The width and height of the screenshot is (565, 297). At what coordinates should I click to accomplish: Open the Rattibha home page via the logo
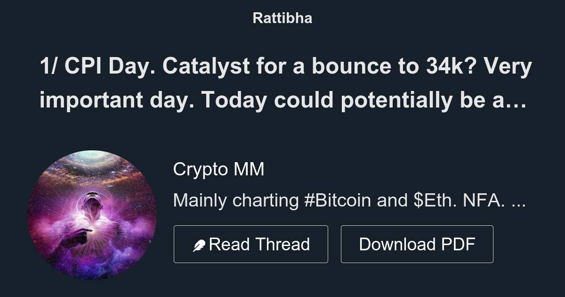tap(282, 18)
